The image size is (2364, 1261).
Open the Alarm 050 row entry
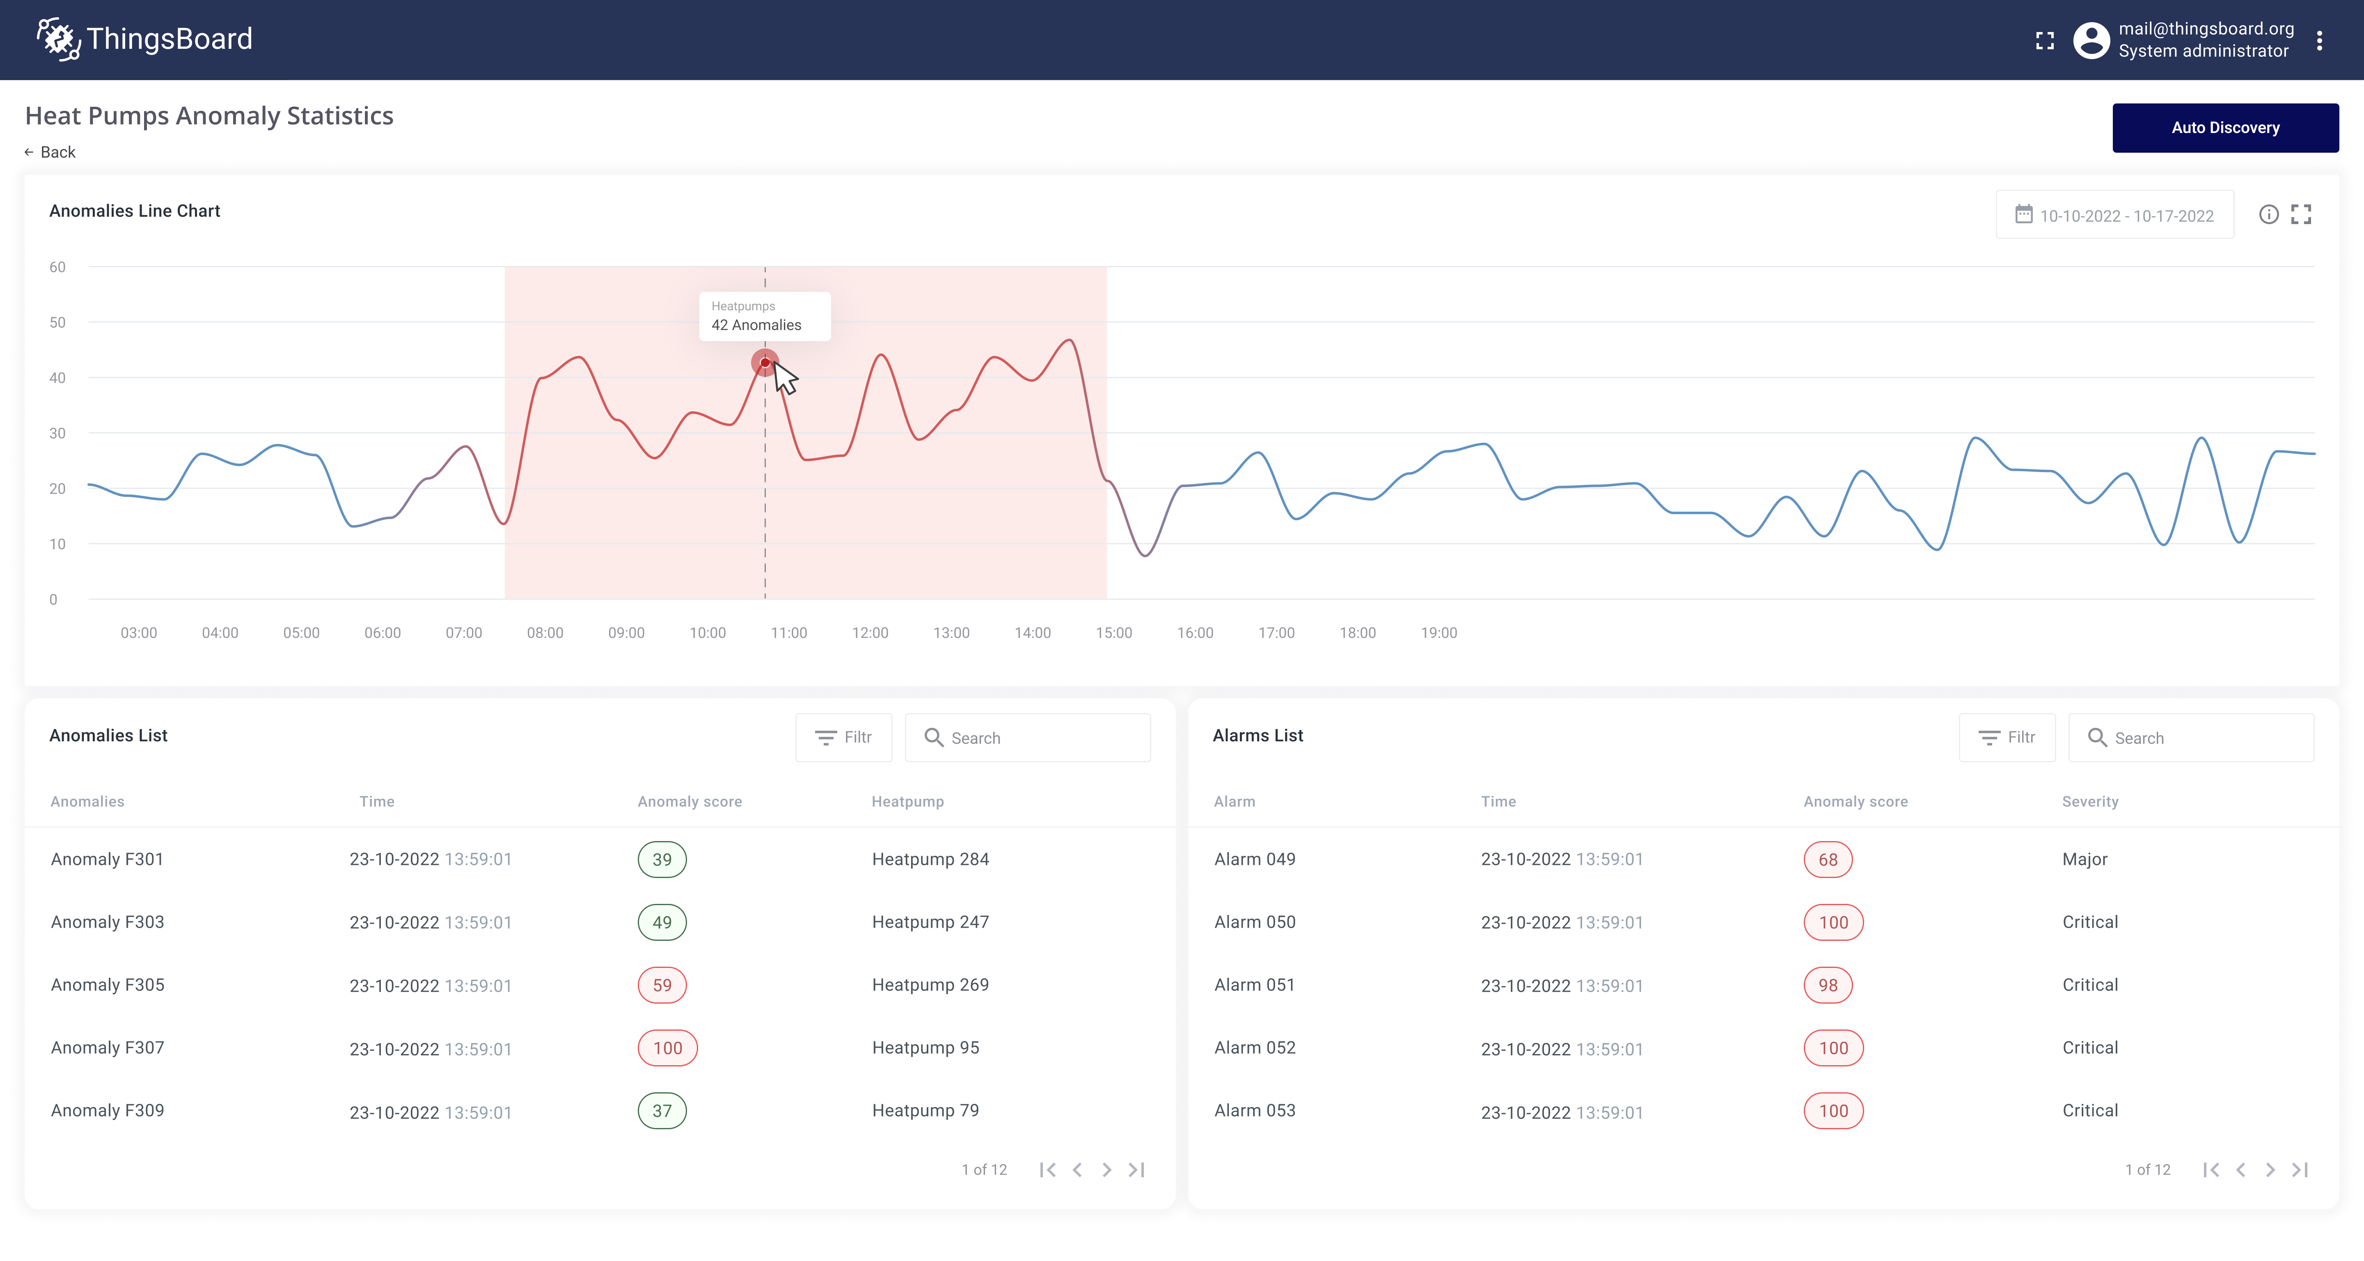tap(1255, 922)
